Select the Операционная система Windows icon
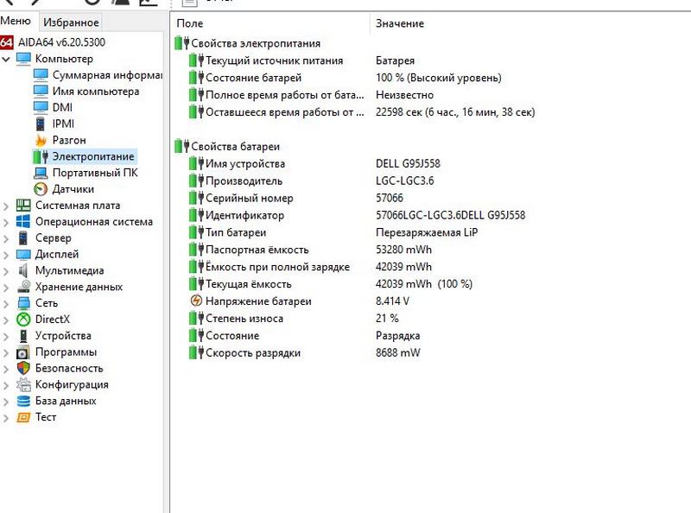 pyautogui.click(x=23, y=222)
